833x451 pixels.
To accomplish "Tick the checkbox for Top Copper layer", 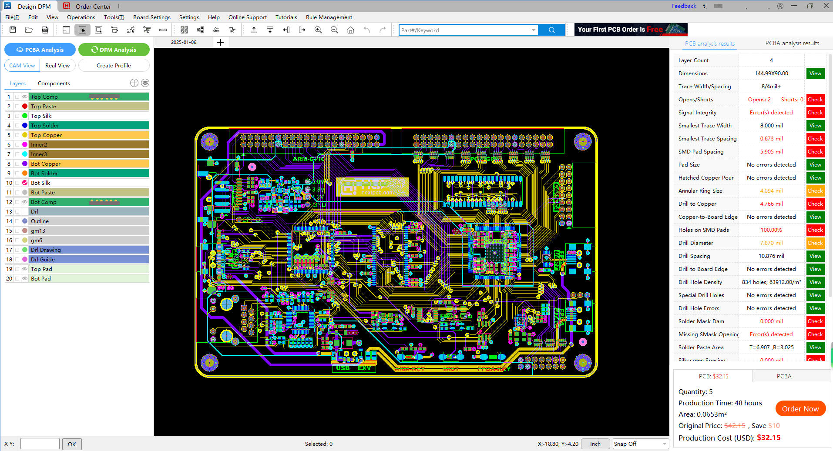I will 17,135.
